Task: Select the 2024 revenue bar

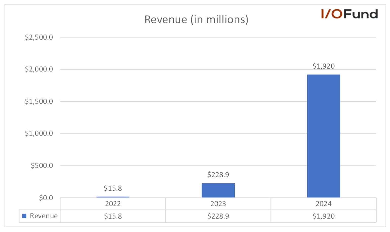Action: tap(323, 136)
